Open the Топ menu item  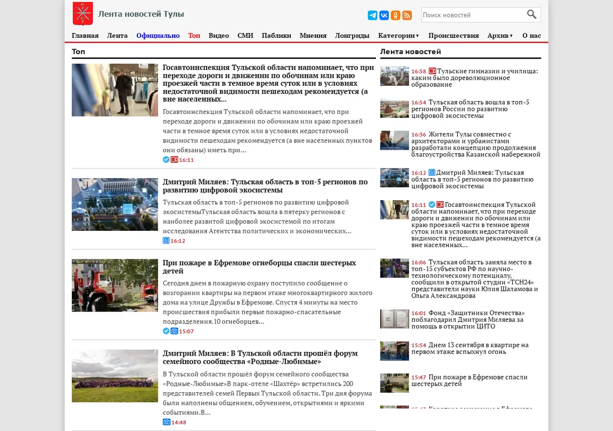(x=194, y=35)
